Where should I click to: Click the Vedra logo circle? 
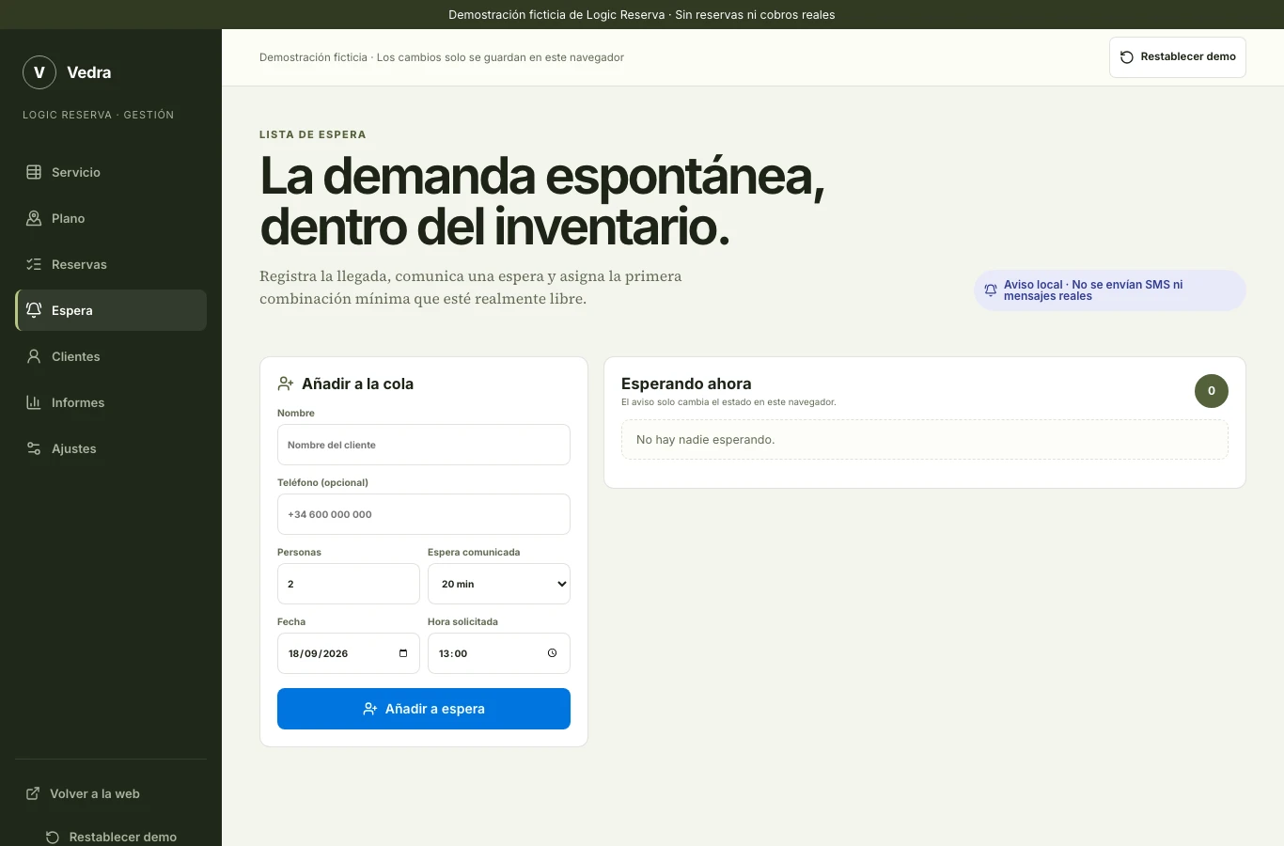39,72
